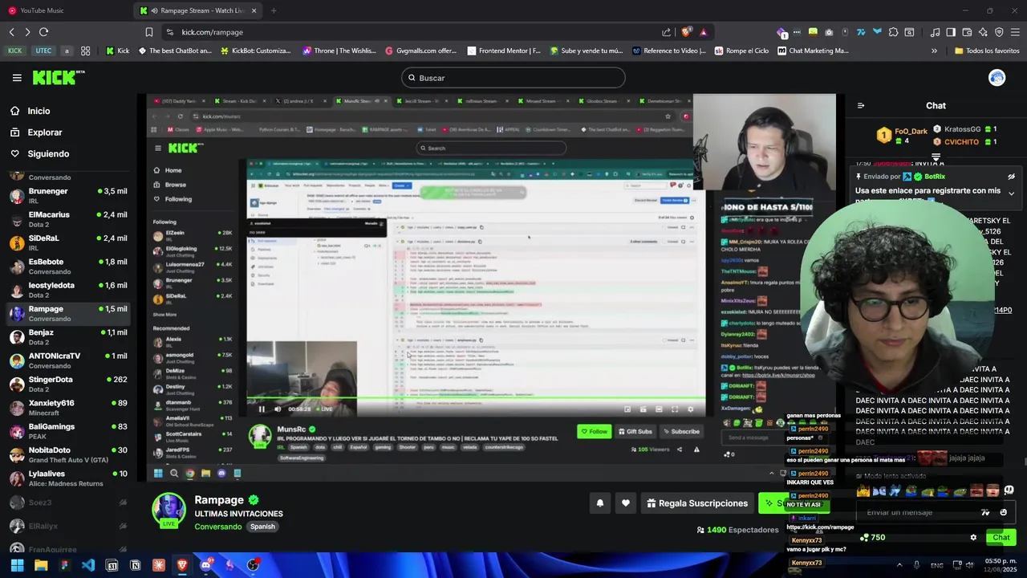The image size is (1027, 578).
Task: Open EsBebote channel in sidebar
Action: coord(67,267)
